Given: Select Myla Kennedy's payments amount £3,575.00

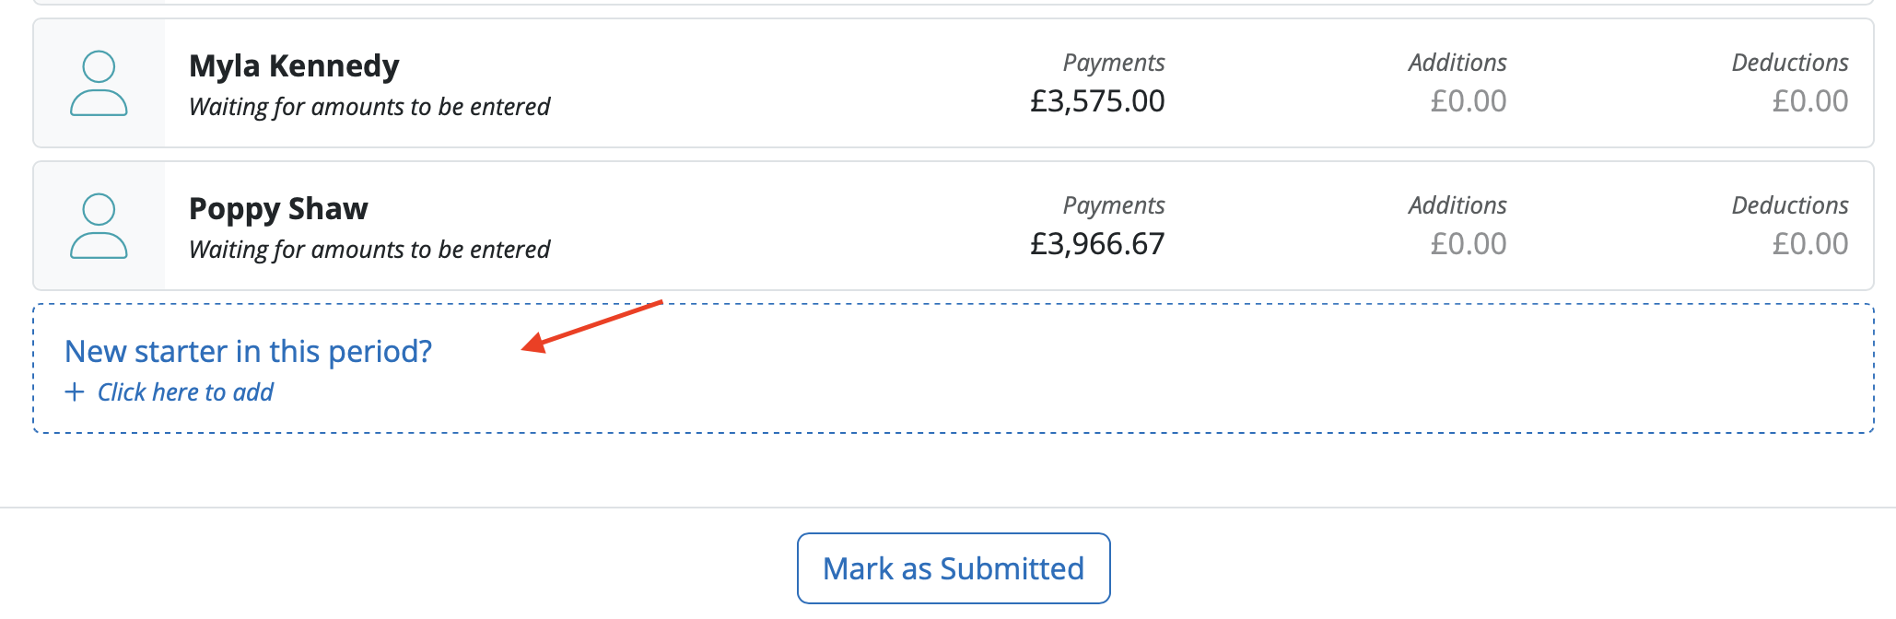Looking at the screenshot, I should coord(1097,100).
